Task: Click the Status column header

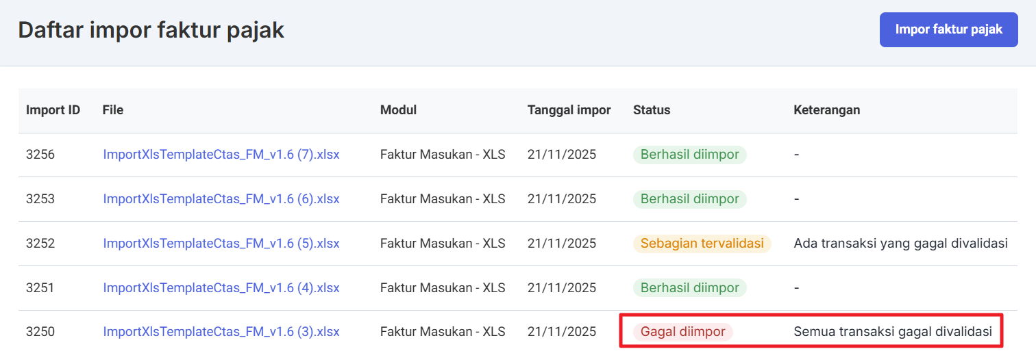Action: pos(652,110)
